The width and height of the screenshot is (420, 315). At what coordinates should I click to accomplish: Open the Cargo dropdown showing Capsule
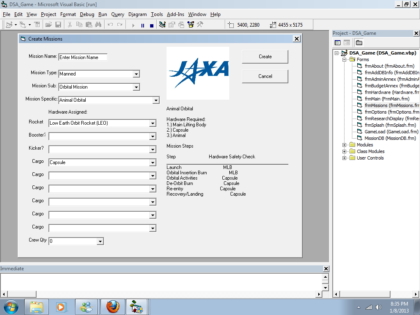click(x=153, y=162)
